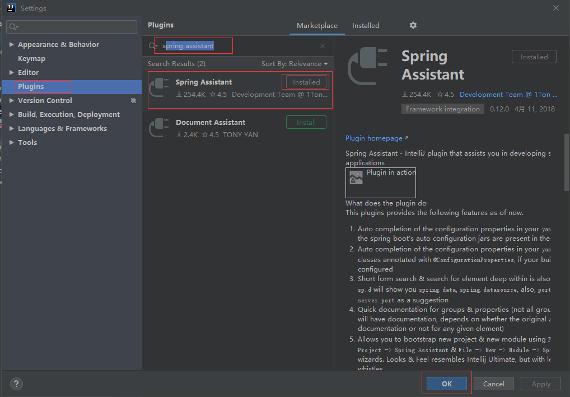Viewport: 570px width, 397px height.
Task: Click the OK button
Action: pyautogui.click(x=447, y=384)
